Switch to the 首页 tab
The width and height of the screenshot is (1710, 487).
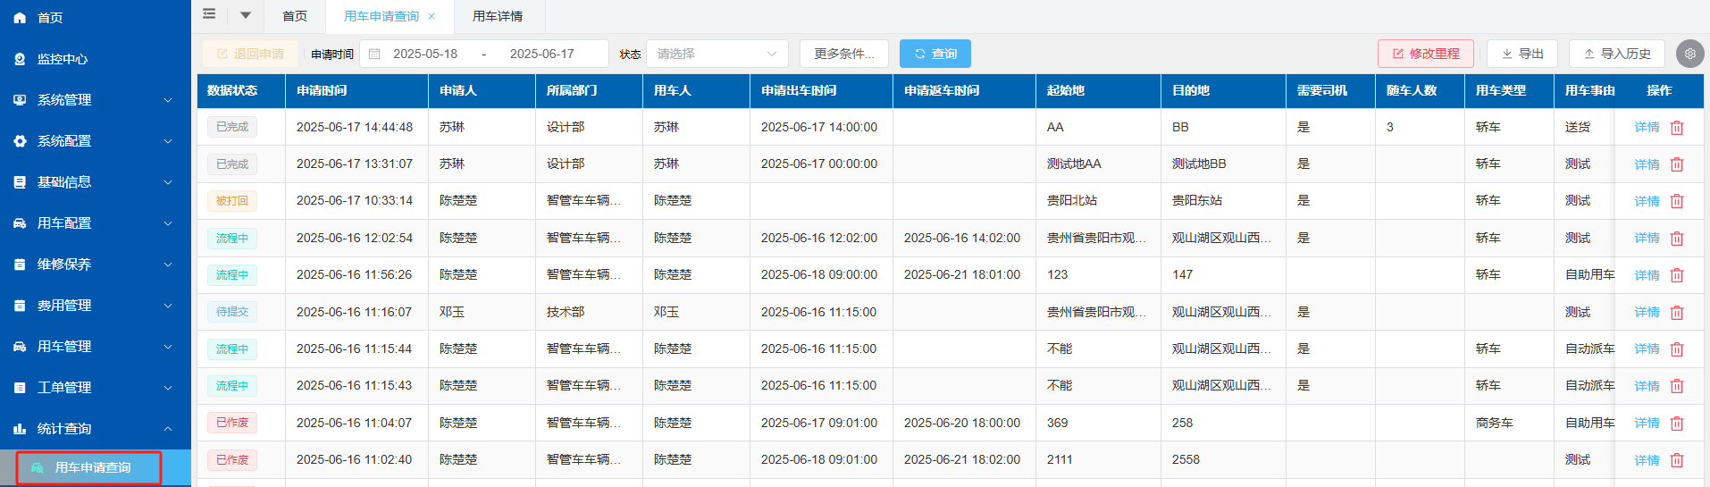tap(295, 16)
